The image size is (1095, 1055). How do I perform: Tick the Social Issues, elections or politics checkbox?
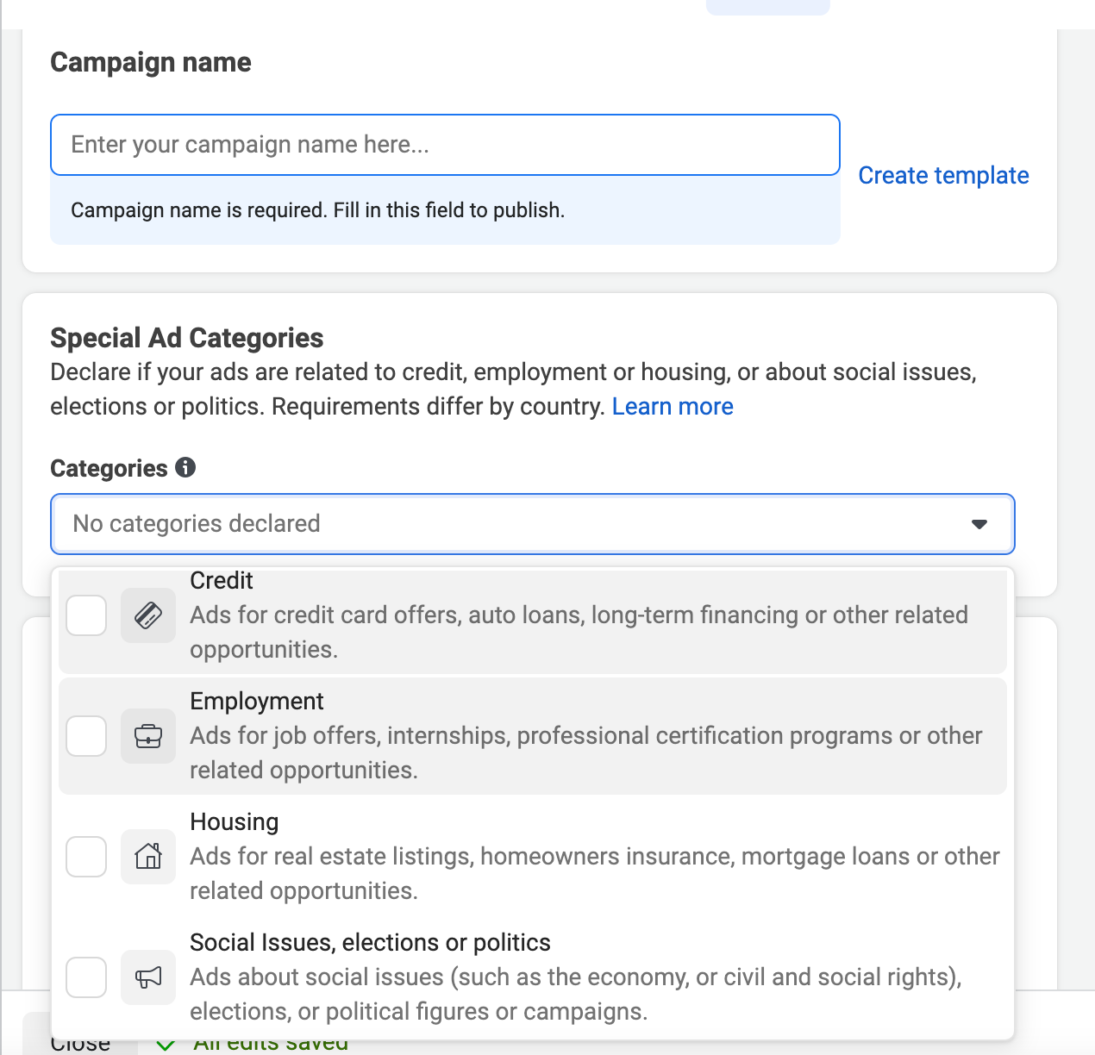(x=86, y=977)
